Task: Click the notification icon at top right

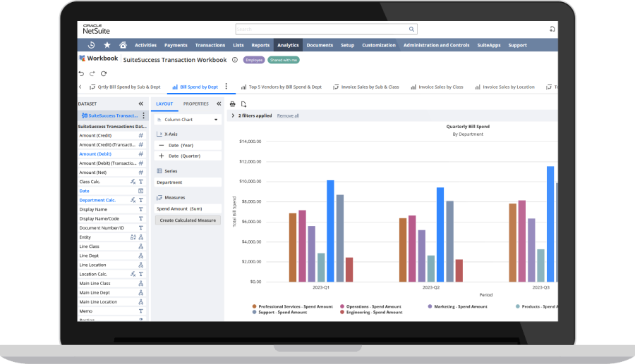Action: point(552,29)
